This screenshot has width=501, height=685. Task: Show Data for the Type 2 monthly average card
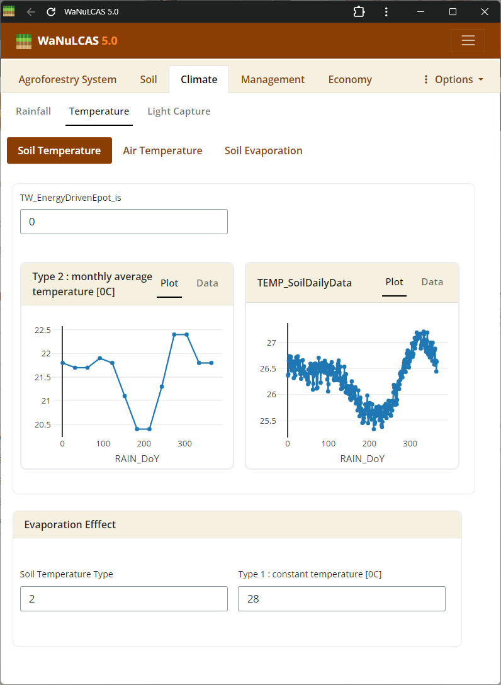click(208, 283)
